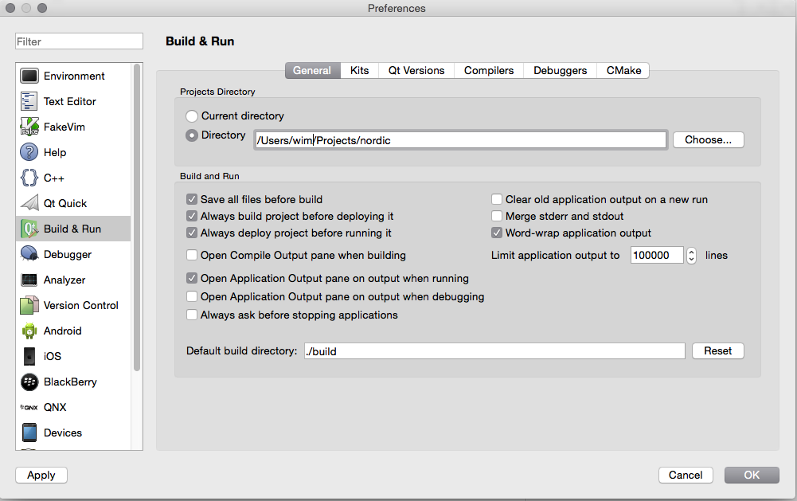The height and width of the screenshot is (501, 797).
Task: Enable Open Application Output pane when debugging
Action: click(x=192, y=296)
